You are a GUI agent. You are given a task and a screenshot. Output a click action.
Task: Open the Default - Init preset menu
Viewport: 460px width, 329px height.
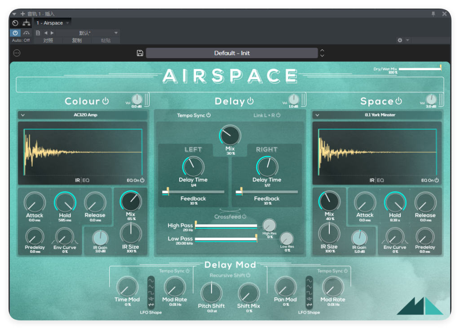point(232,53)
